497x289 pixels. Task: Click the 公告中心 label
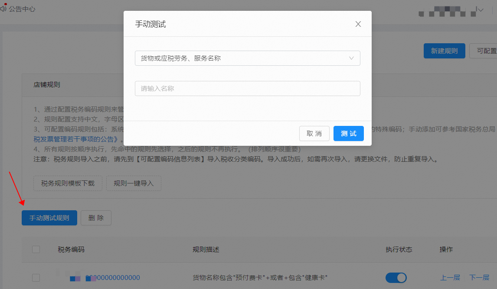pos(22,9)
